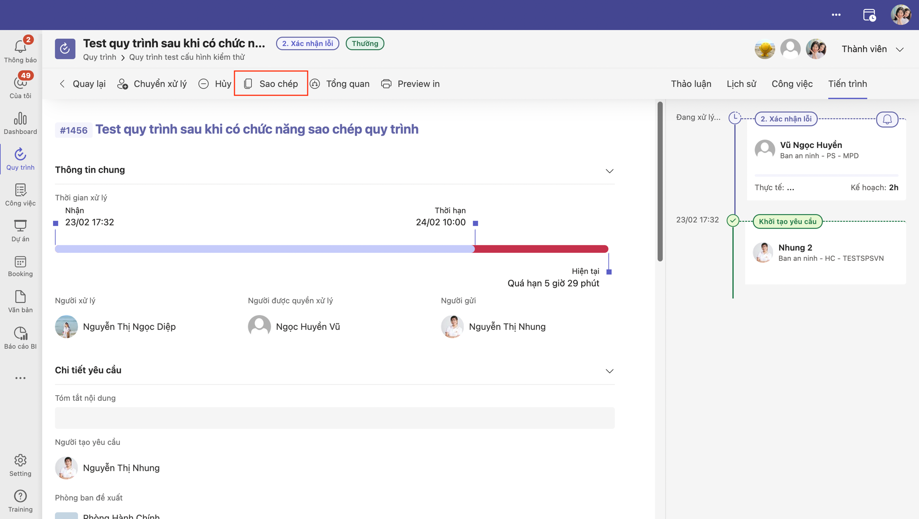Collapse the Chi tiết yêu cầu section
This screenshot has height=519, width=919.
click(609, 371)
